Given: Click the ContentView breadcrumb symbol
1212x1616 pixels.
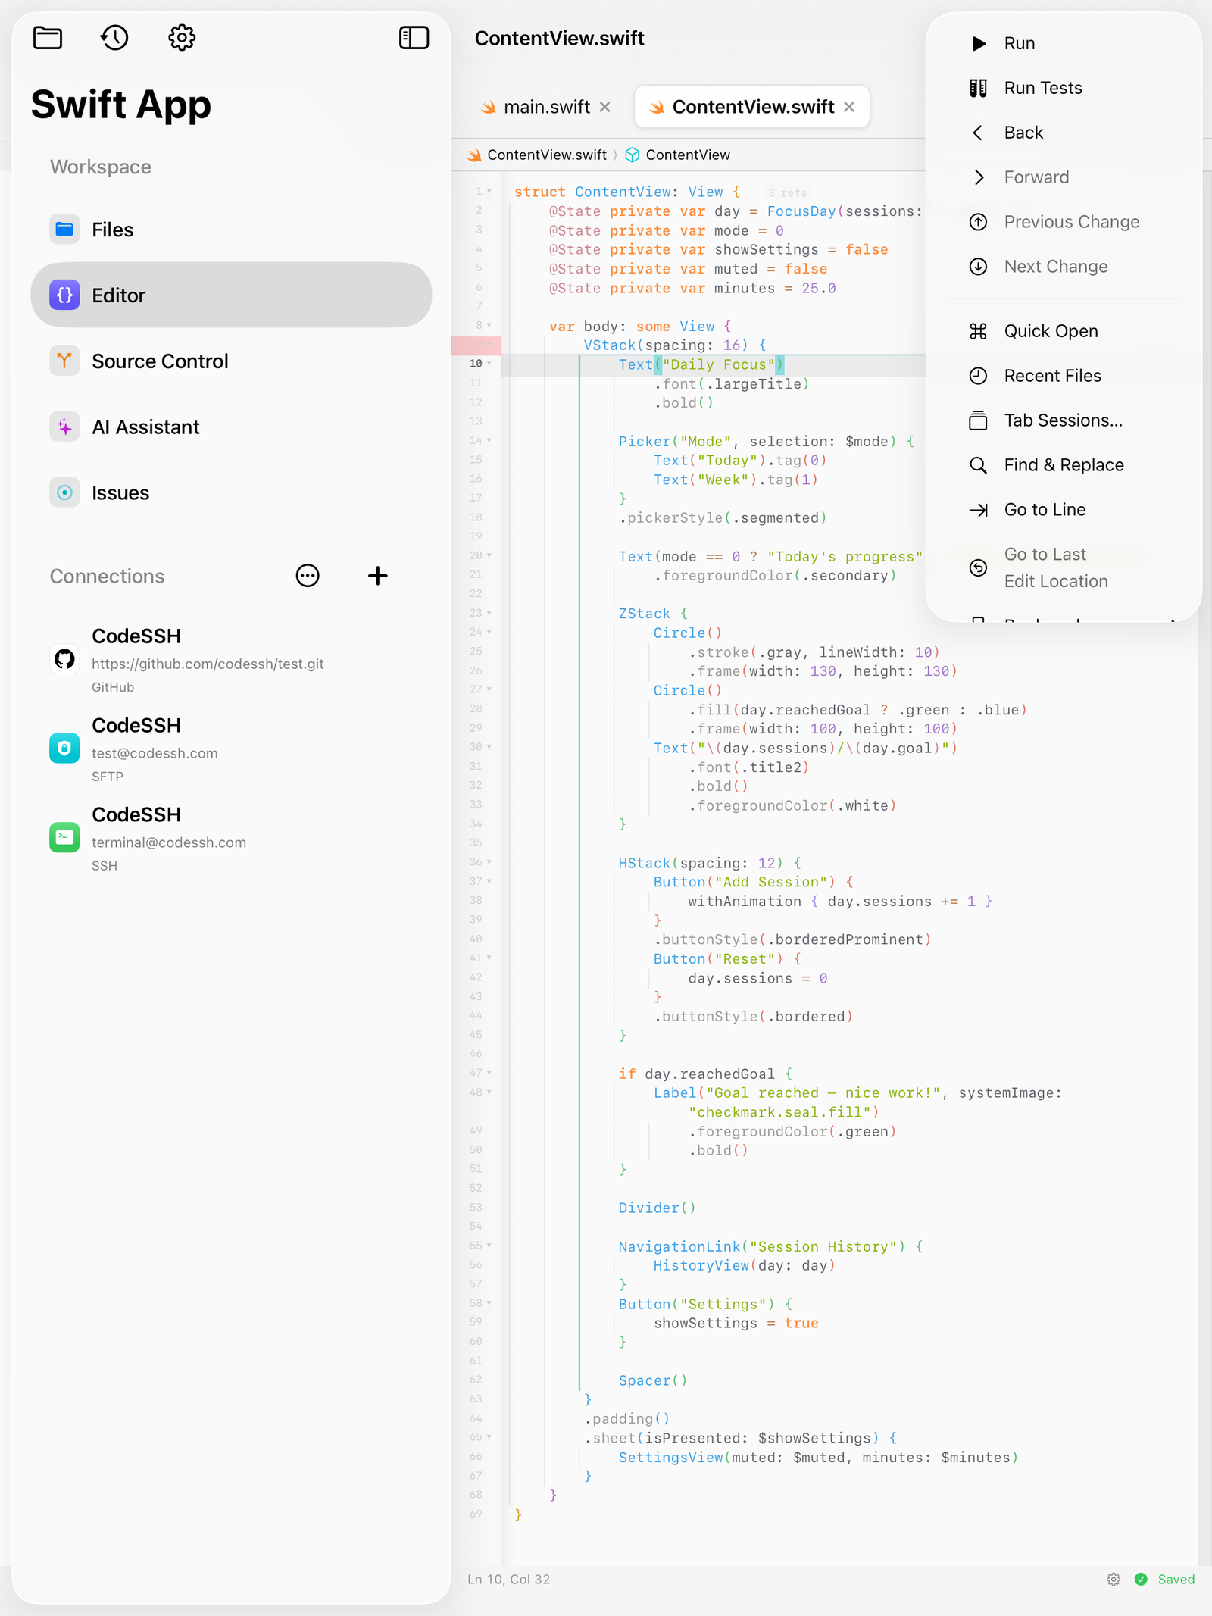Looking at the screenshot, I should pos(677,155).
